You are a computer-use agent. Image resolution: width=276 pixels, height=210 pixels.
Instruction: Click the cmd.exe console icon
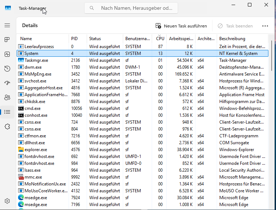[x=21, y=108]
